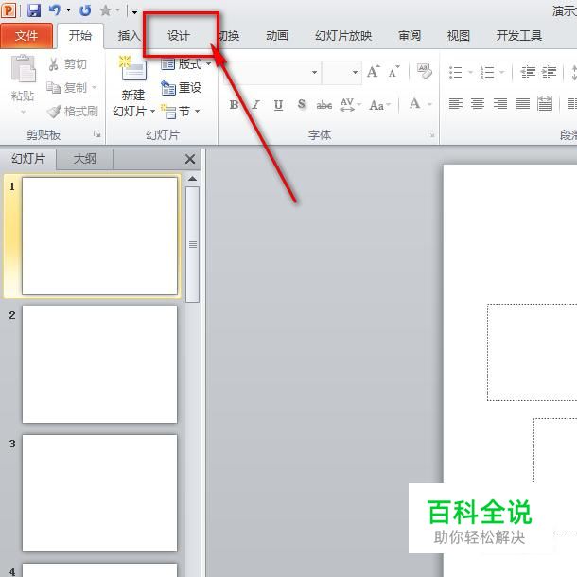Toggle Italic formatting
The image size is (577, 577).
point(255,105)
